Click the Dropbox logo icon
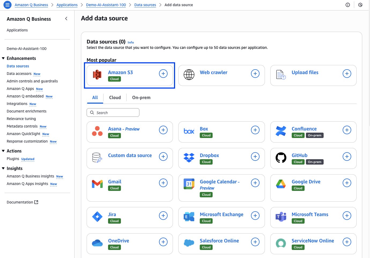This screenshot has width=370, height=258. point(189,158)
